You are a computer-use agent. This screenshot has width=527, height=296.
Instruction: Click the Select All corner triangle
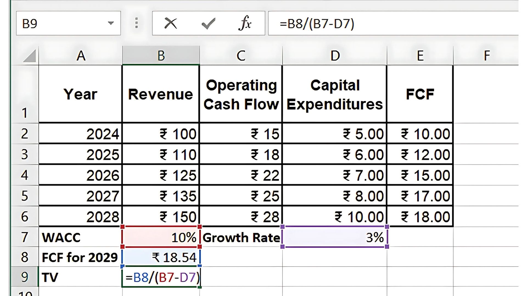pos(30,56)
